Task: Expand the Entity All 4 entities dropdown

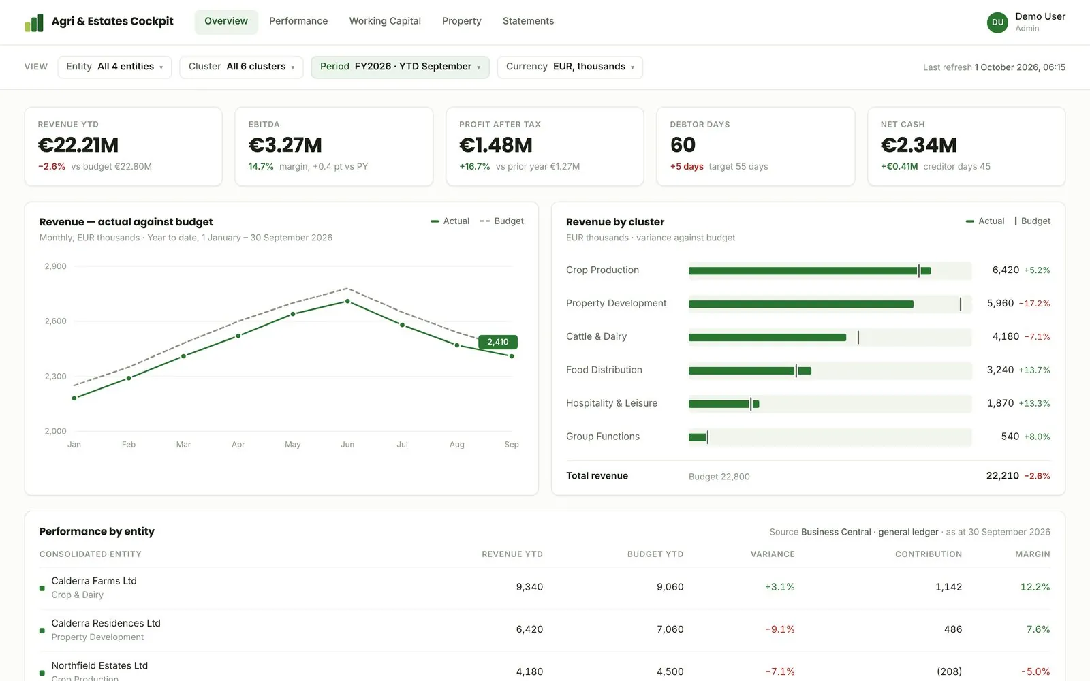Action: point(114,67)
